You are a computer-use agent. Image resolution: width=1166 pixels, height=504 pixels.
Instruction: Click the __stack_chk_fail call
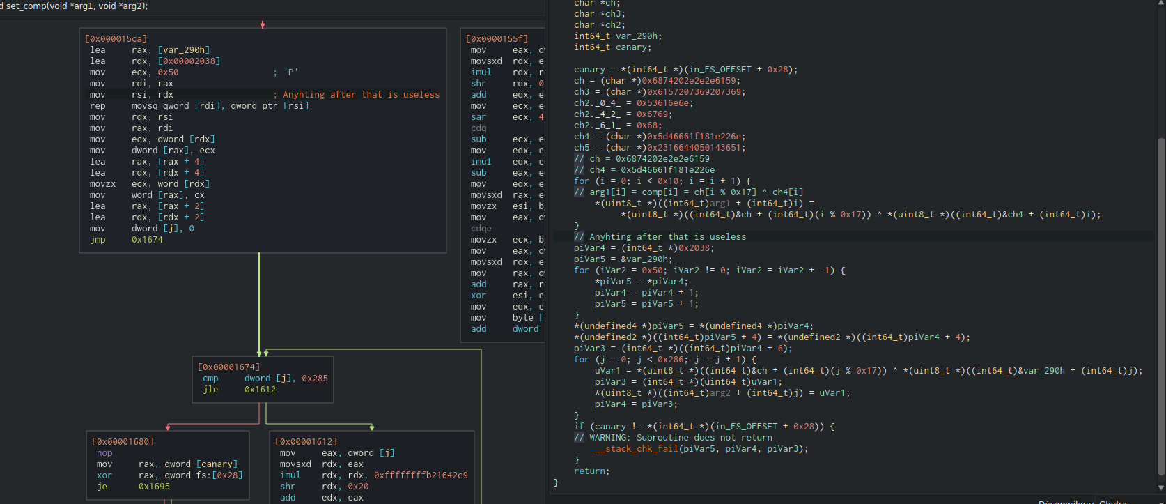tap(701, 449)
